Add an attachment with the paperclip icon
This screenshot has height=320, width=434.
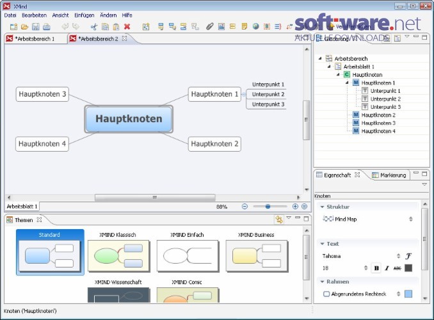click(x=210, y=27)
